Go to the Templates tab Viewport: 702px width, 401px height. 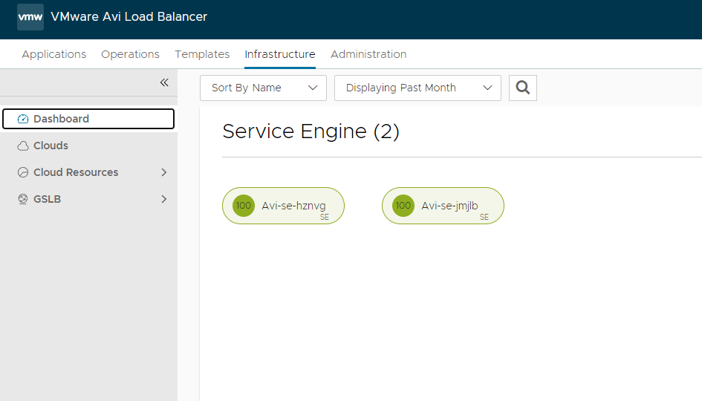click(x=202, y=54)
